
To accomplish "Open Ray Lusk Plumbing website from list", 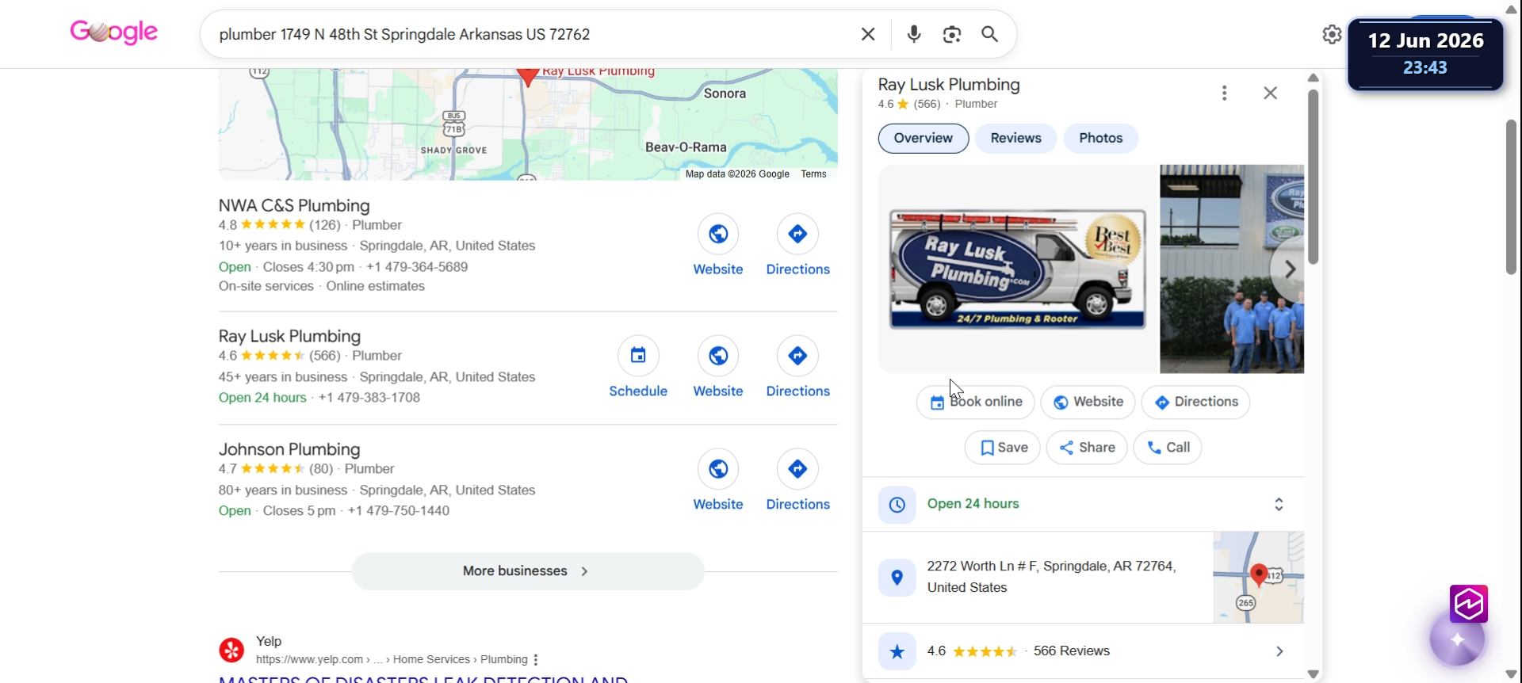I will click(718, 356).
